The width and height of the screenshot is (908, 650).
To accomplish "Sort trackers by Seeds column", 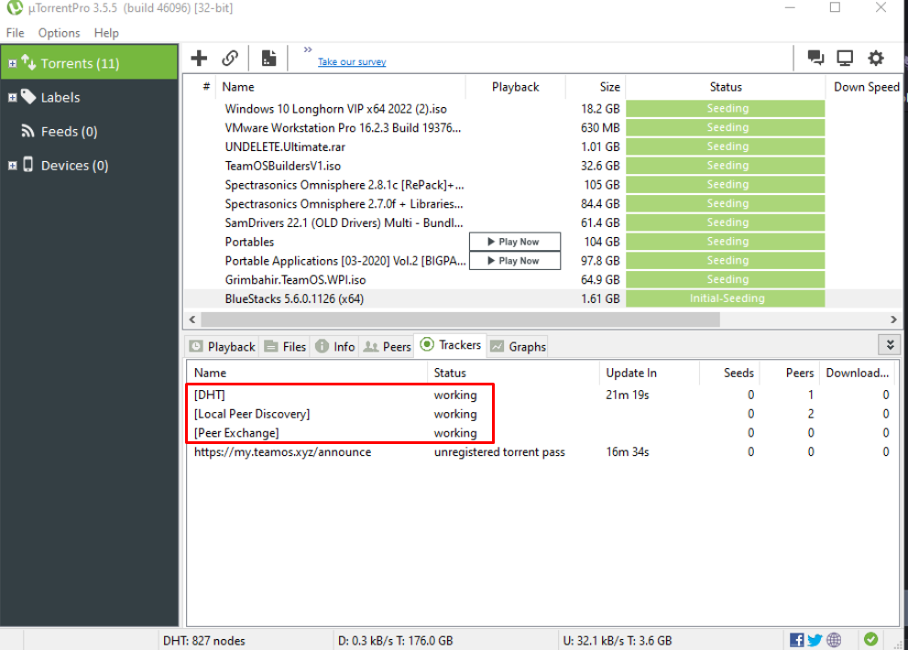I will (729, 373).
